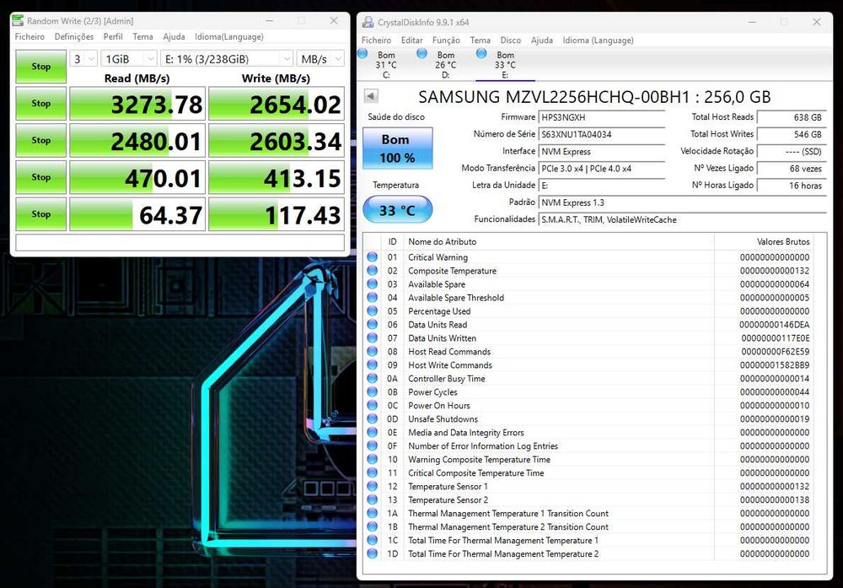Click the serial number field S63XNU1TA04034
This screenshot has width=843, height=588.
[x=602, y=134]
